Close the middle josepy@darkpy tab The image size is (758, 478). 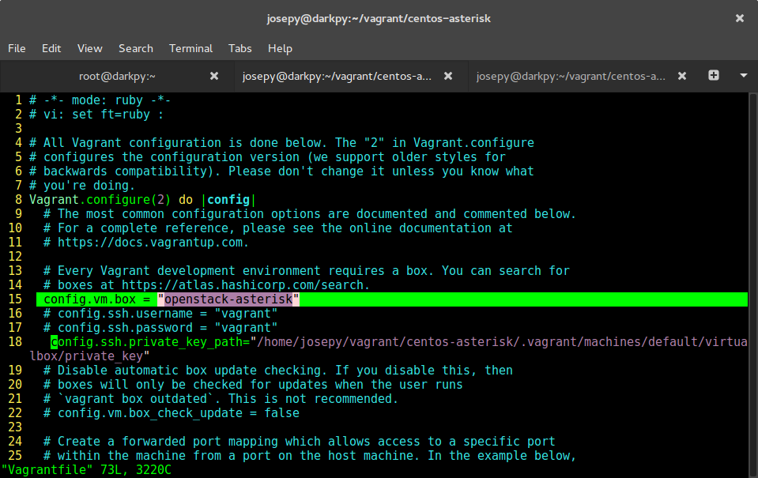coord(448,76)
